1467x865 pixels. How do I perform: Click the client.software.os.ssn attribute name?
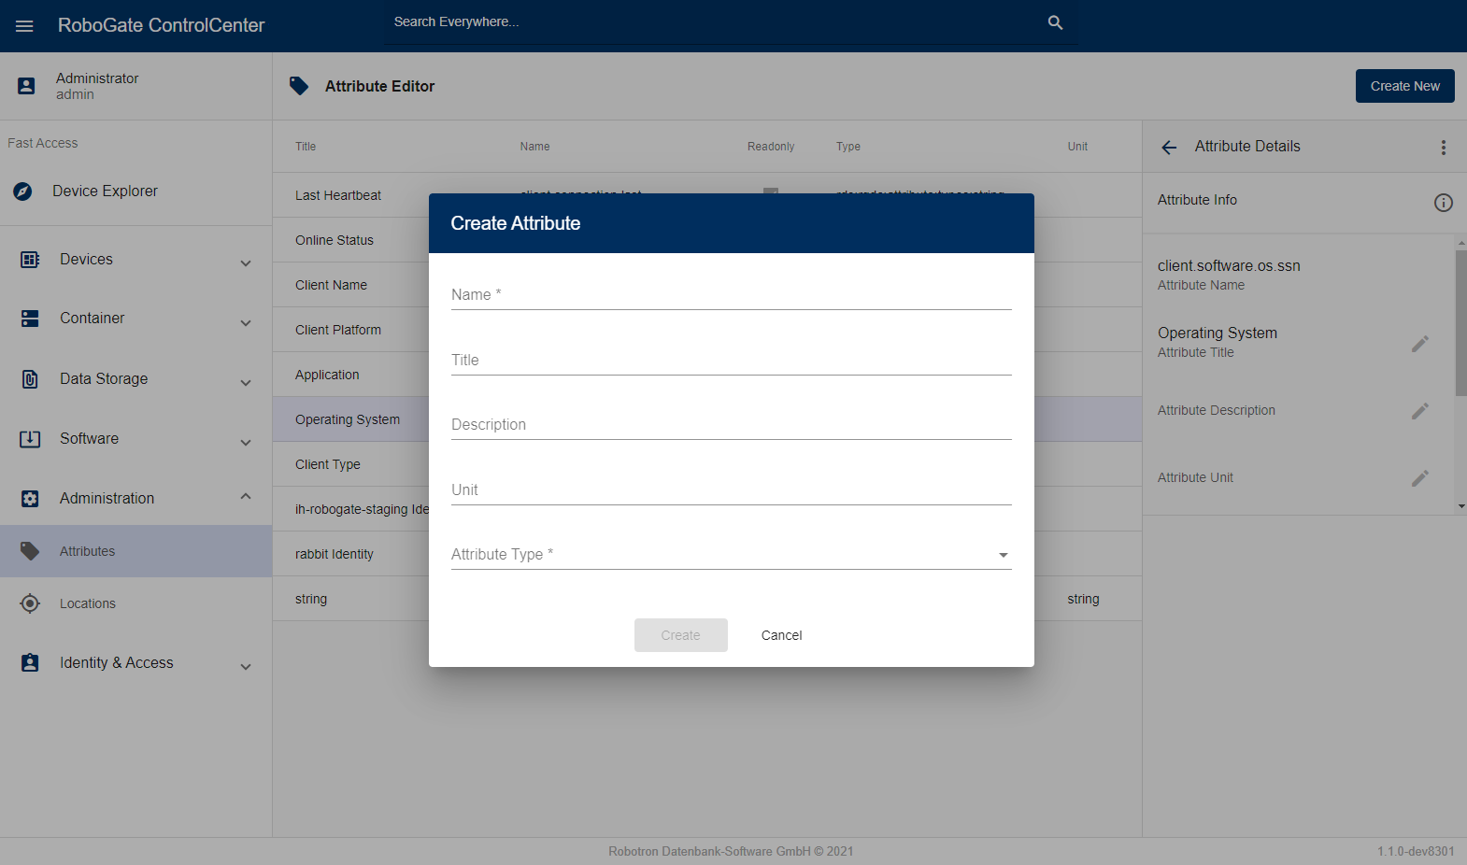[x=1229, y=266]
